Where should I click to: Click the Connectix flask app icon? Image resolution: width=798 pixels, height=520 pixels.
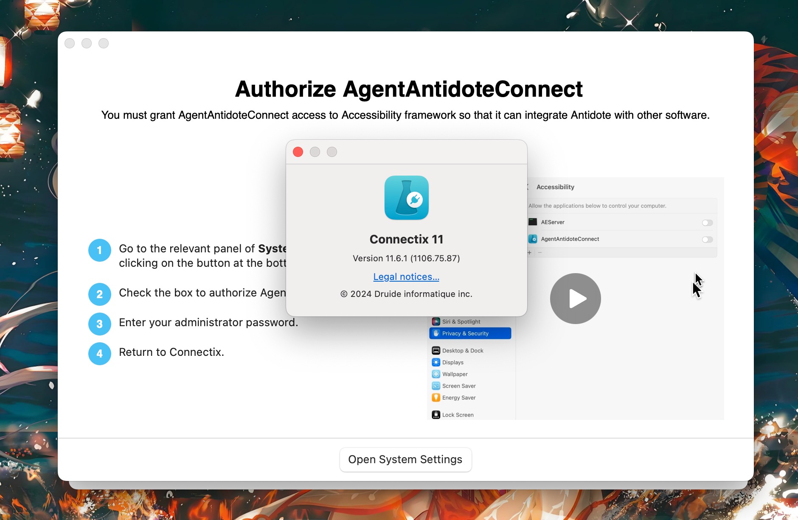click(x=407, y=198)
